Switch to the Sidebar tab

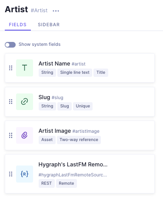[x=49, y=24]
